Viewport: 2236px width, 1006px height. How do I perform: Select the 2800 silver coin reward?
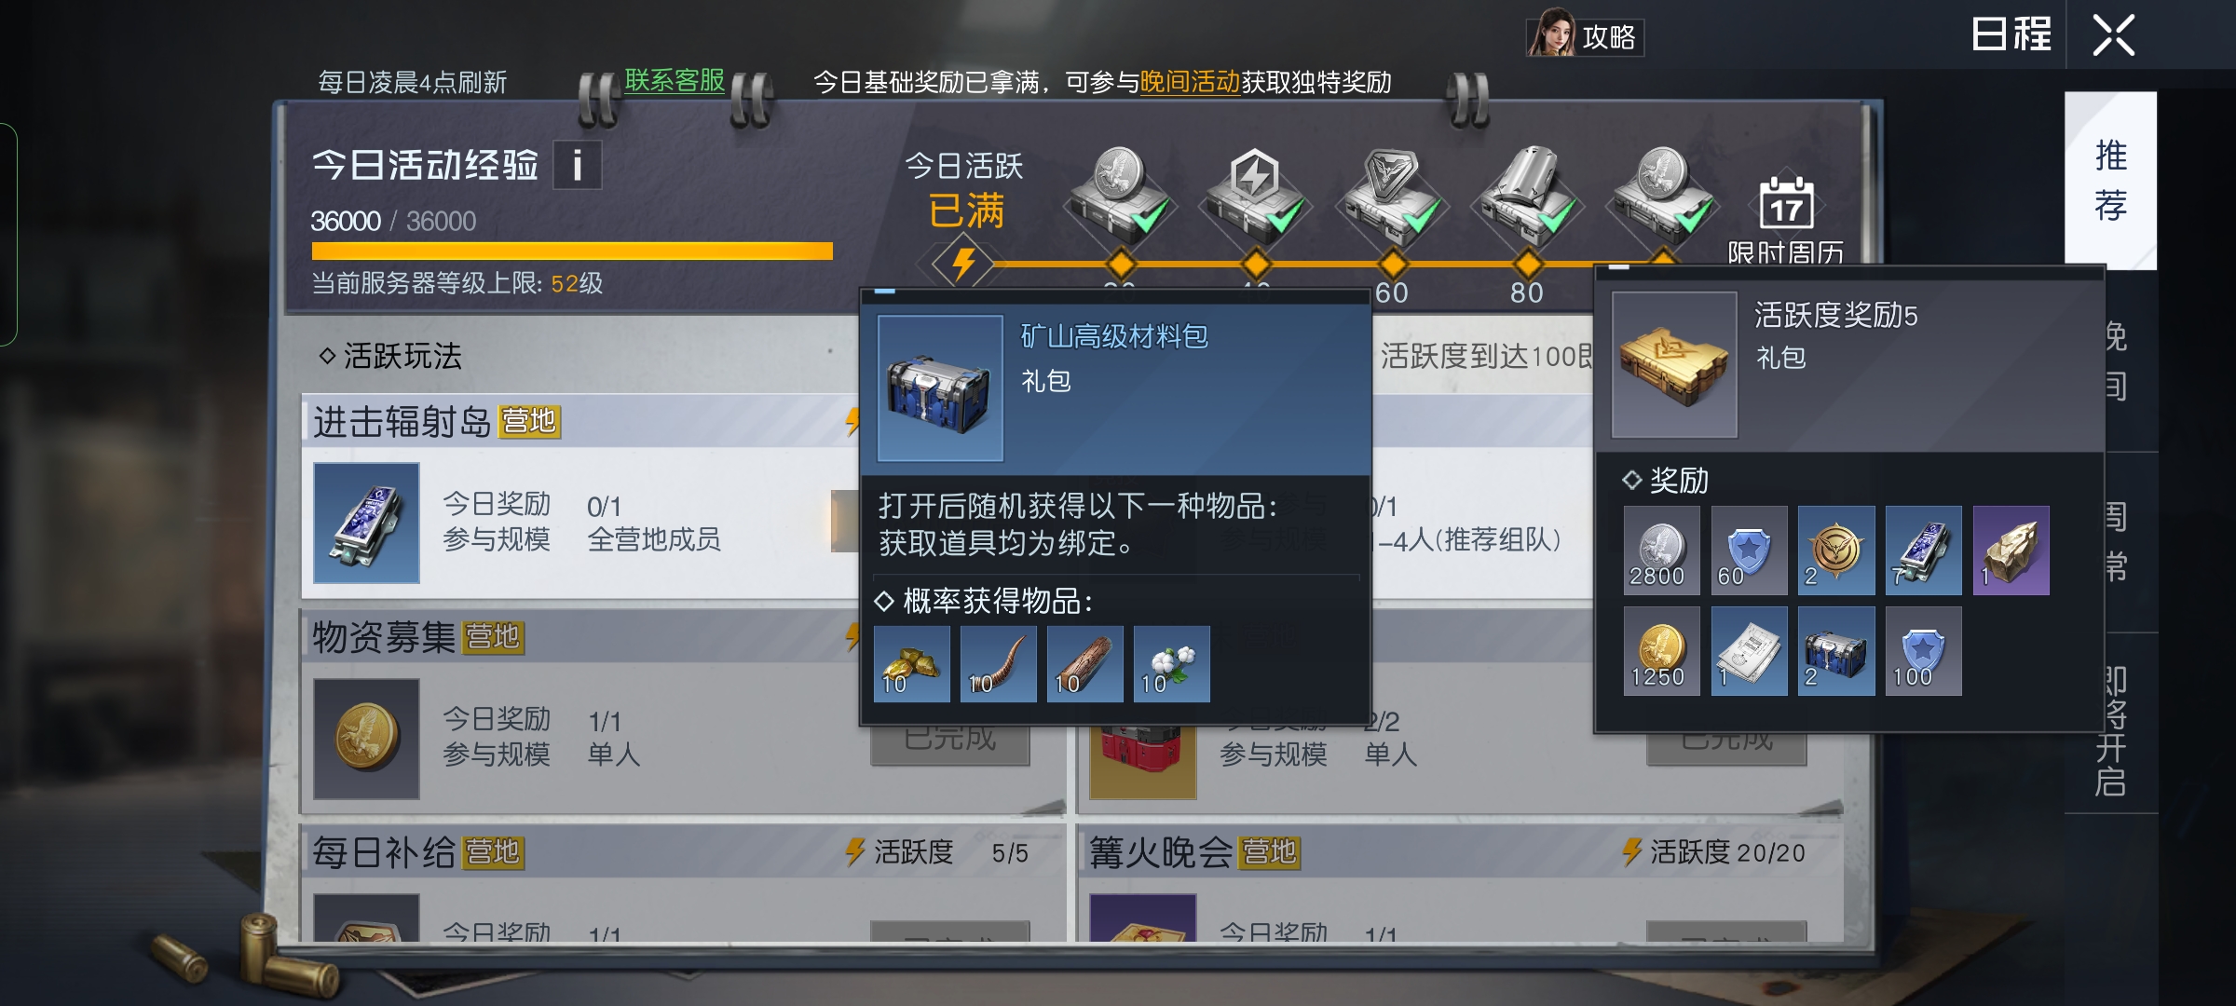[x=1661, y=551]
